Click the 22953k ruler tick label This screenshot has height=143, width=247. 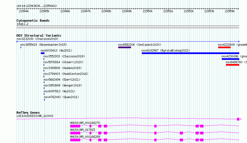tap(209, 11)
